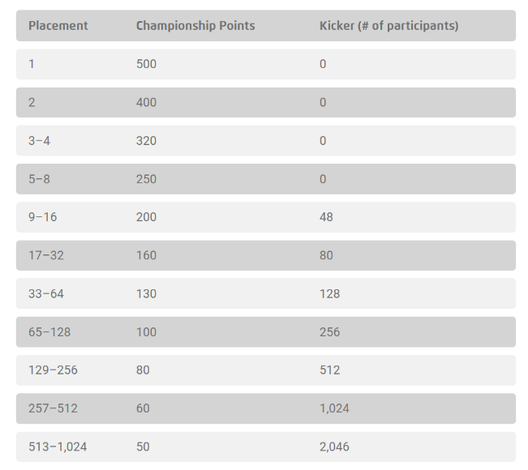Viewport: 528px width, 470px height.
Task: Click the 500 championship points value
Action: (x=146, y=64)
